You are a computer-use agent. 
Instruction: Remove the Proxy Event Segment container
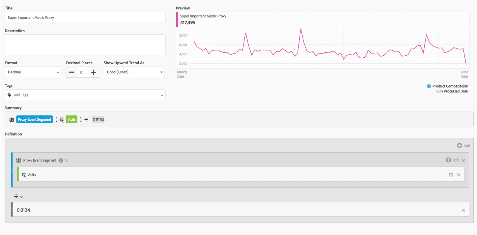tap(463, 160)
